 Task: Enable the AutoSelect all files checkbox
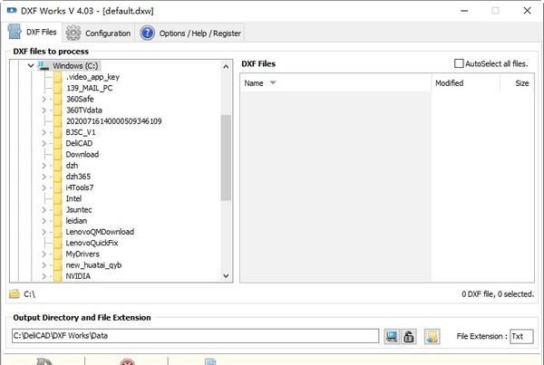coord(459,63)
